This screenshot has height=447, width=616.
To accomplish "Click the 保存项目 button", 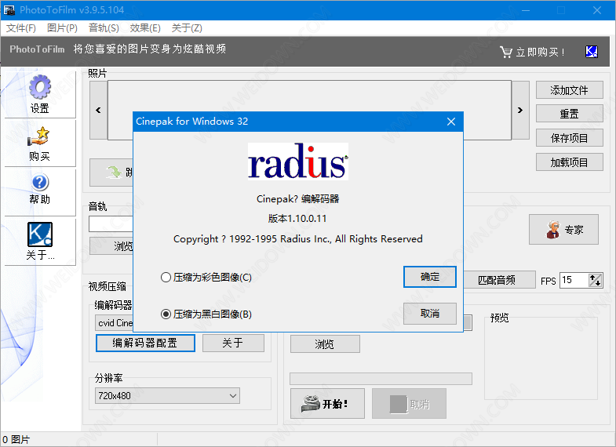I will (569, 138).
